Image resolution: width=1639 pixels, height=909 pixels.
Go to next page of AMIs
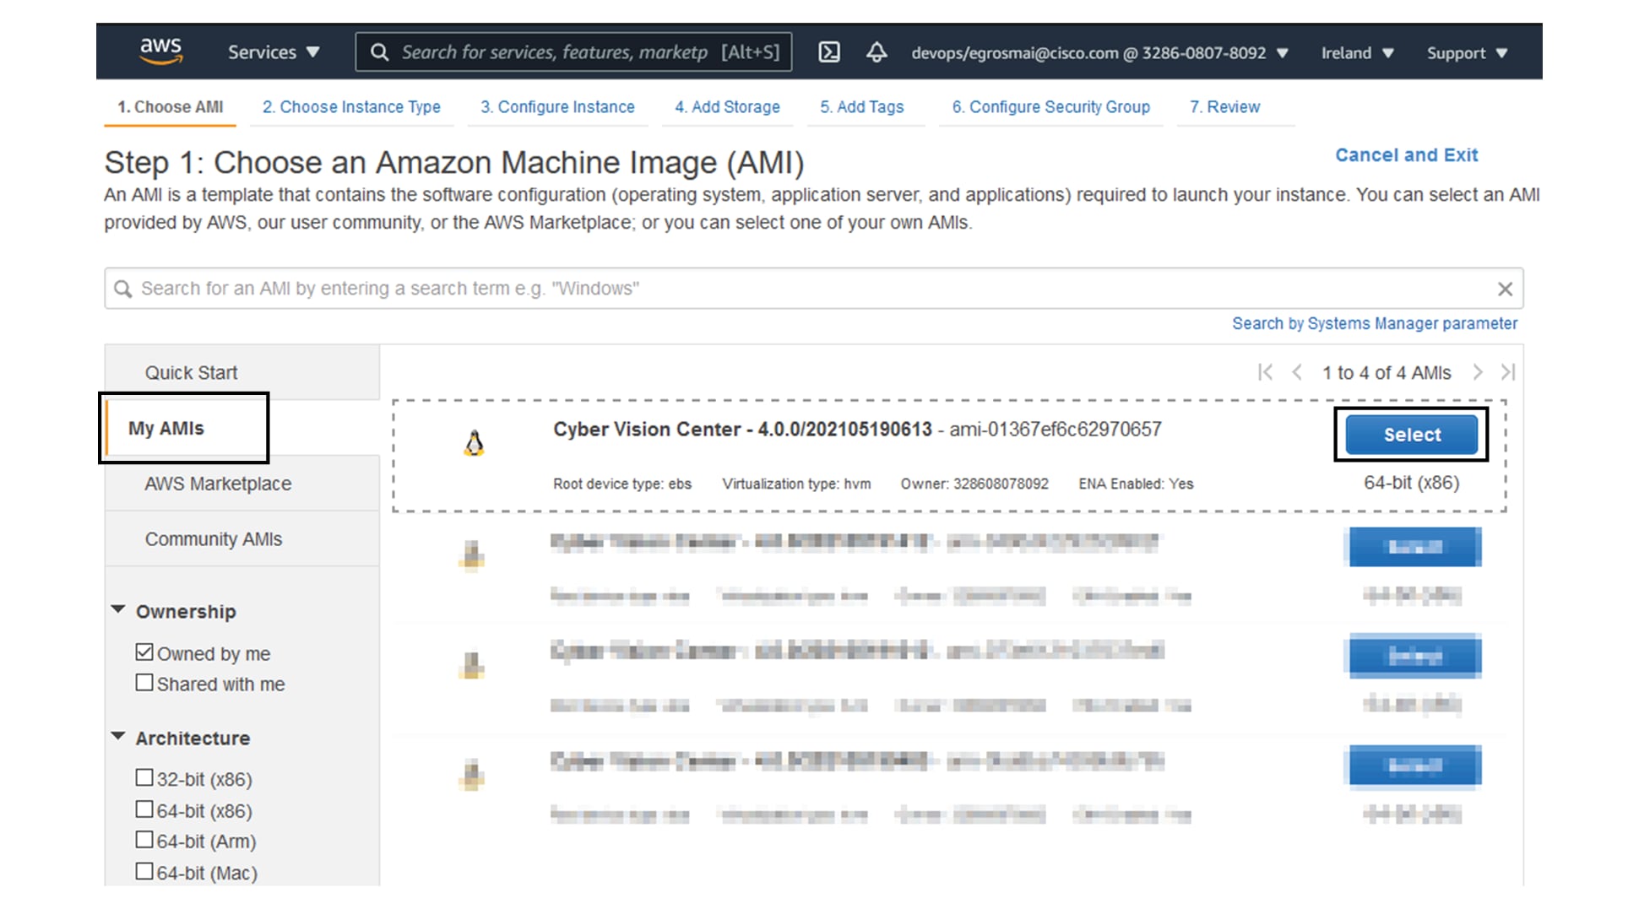(x=1478, y=372)
